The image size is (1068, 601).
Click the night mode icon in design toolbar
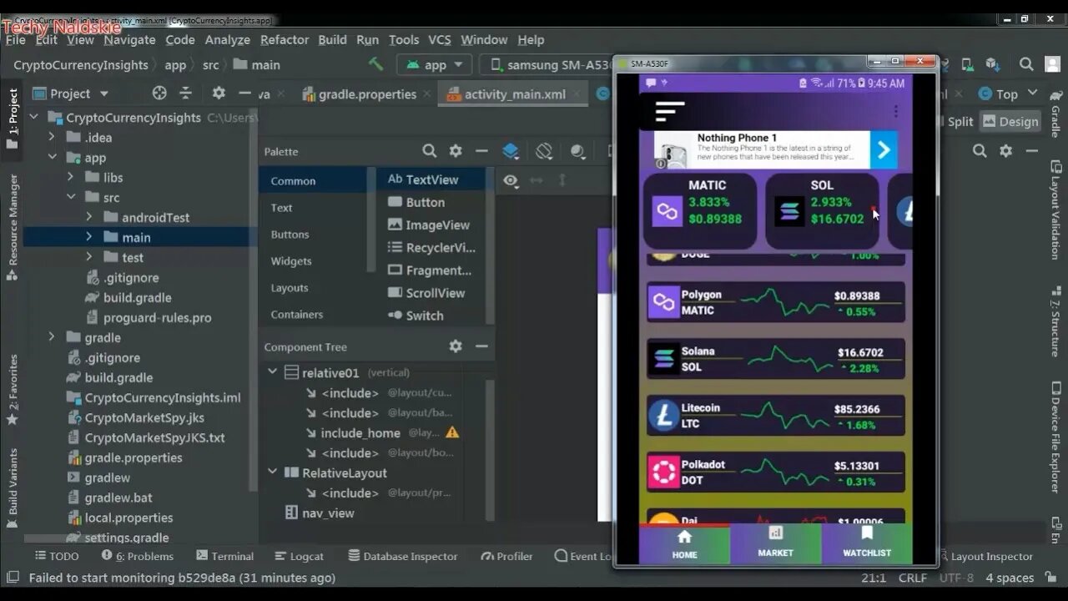(577, 151)
